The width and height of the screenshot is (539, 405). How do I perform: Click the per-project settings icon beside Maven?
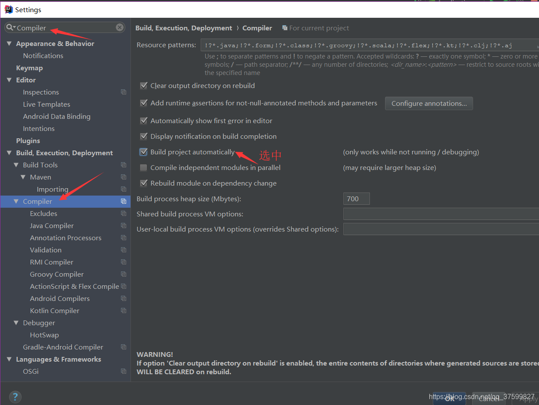tap(124, 177)
